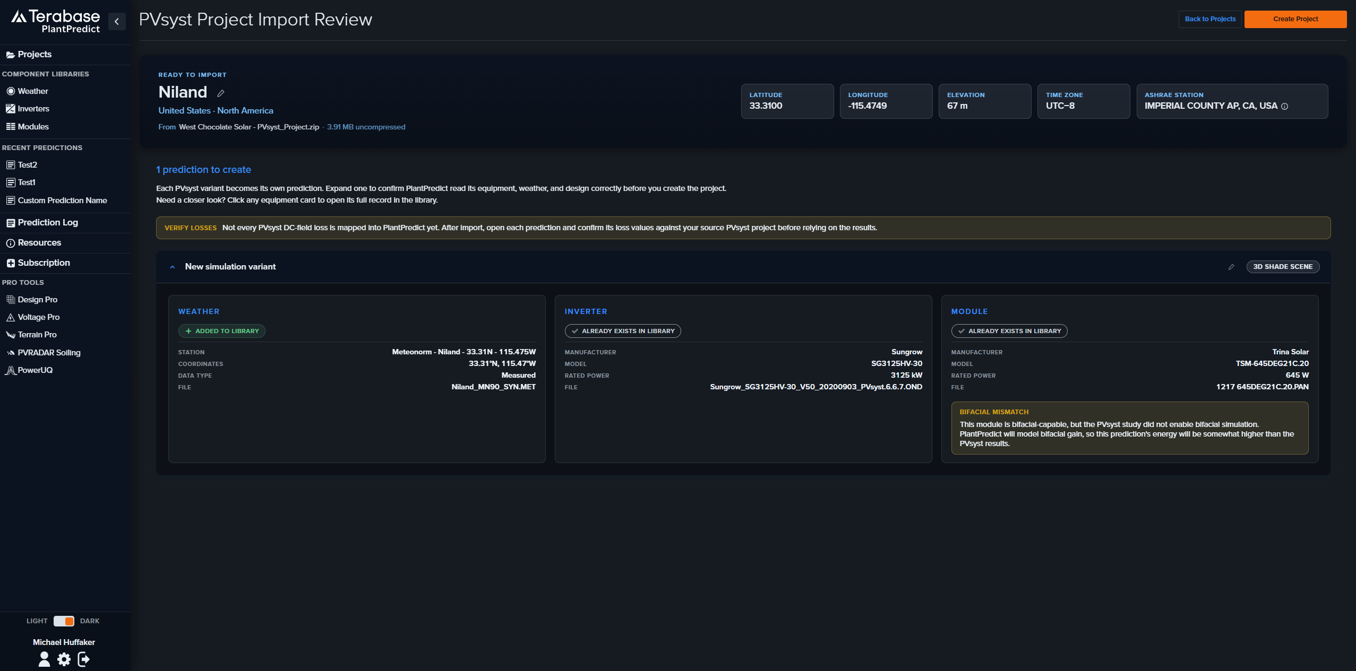Click the Longitude -115.4749 box
Screen dimensions: 1356x671
coord(886,101)
